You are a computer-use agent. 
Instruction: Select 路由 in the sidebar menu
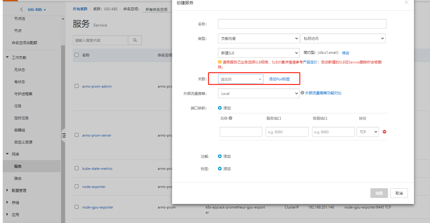18,178
